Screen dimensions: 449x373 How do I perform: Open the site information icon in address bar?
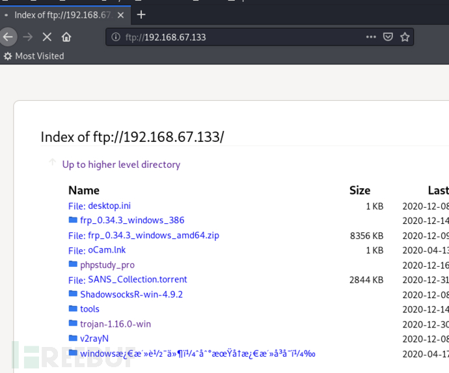[116, 37]
